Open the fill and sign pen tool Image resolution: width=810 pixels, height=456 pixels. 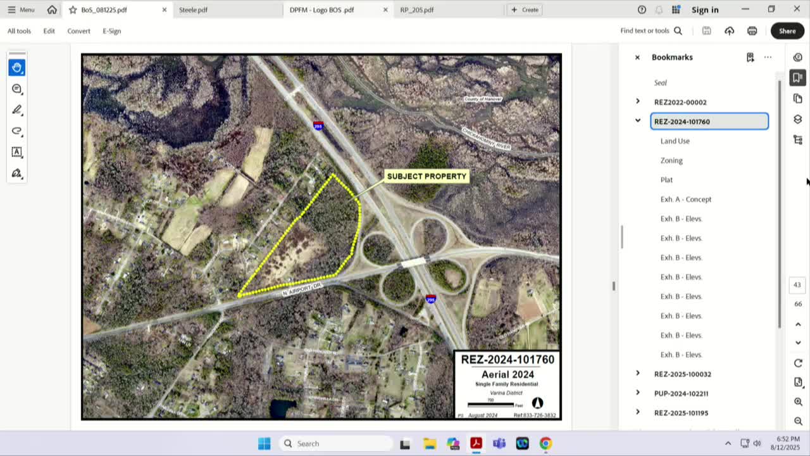17,173
